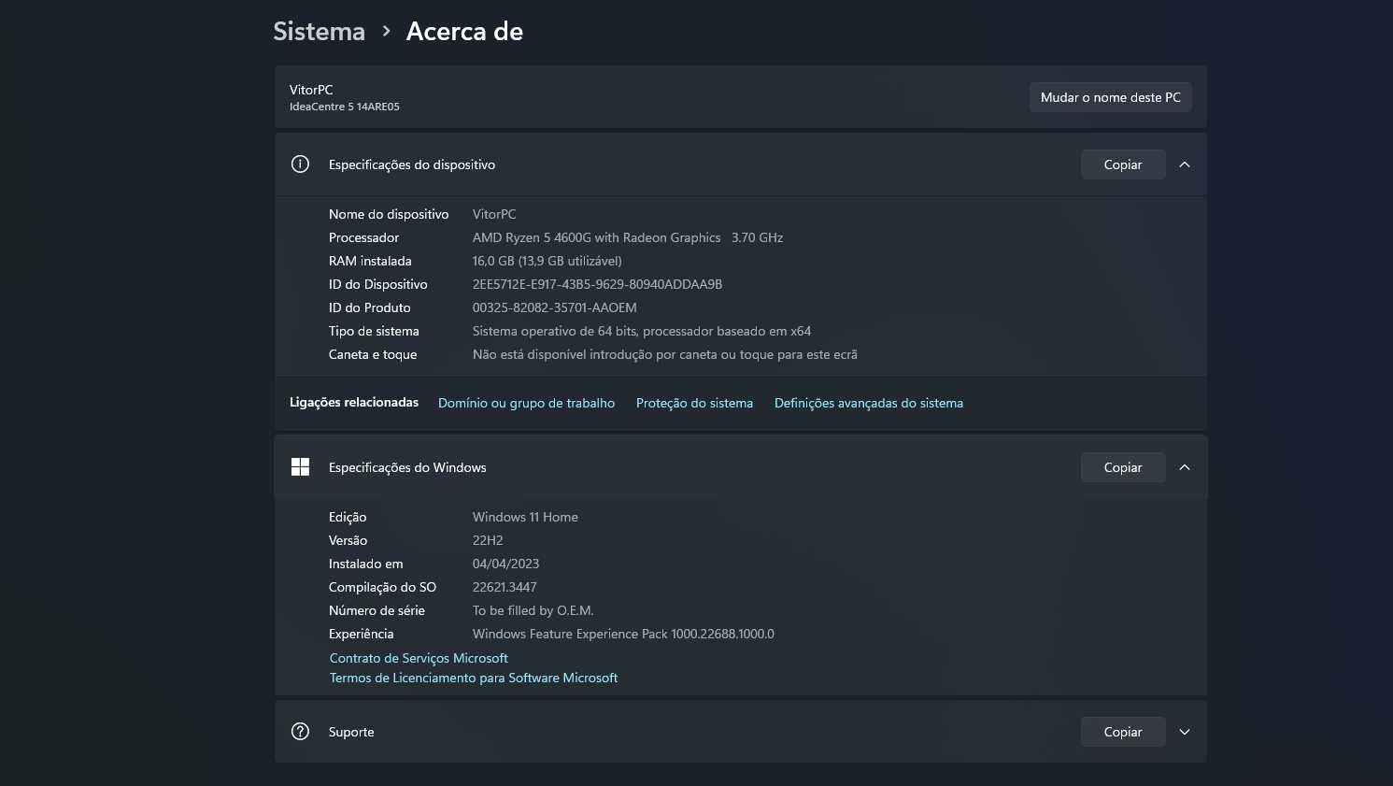Screen dimensions: 1393x786
Task: Click the Processador label
Action: point(363,237)
